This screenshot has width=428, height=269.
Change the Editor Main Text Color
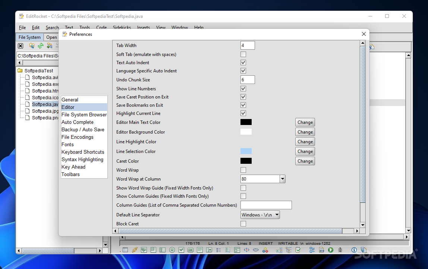click(x=305, y=122)
